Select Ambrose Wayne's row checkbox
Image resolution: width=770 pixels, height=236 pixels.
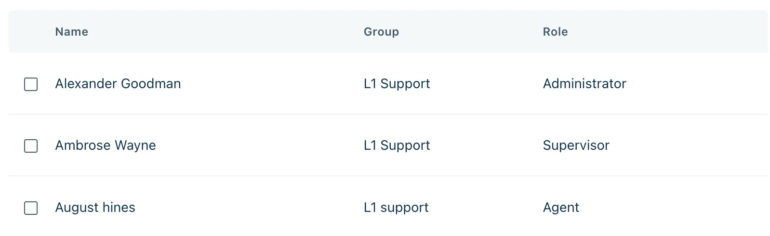[31, 146]
